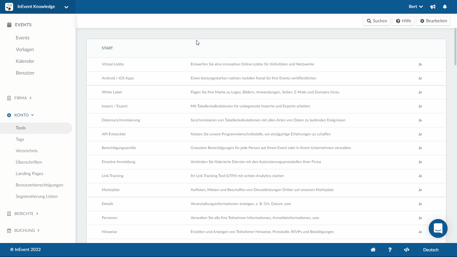This screenshot has width=457, height=257.
Task: Open the notifications bell icon
Action: [x=445, y=7]
